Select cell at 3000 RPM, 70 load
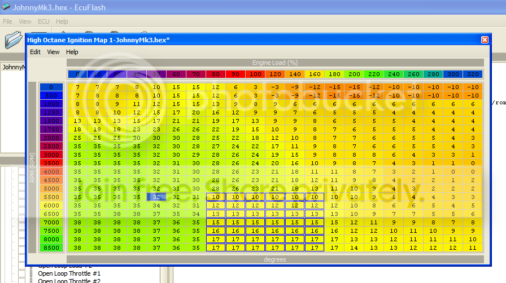This screenshot has width=506, height=283. [196, 154]
